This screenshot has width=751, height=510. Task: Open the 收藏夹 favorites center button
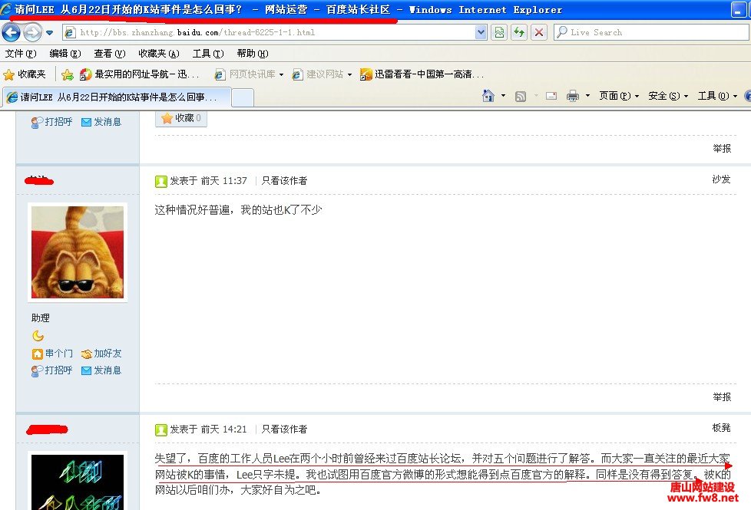pyautogui.click(x=25, y=74)
